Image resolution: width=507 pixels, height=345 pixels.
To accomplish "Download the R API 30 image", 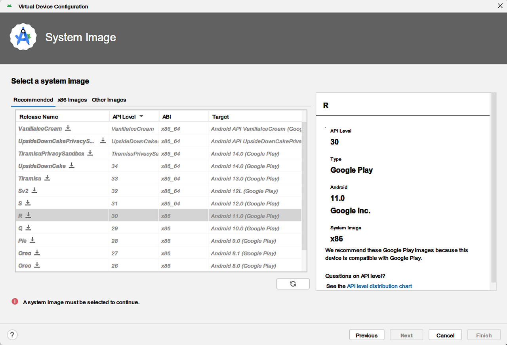I will click(x=28, y=215).
